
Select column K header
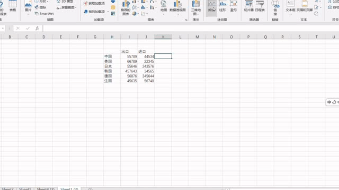click(x=163, y=37)
